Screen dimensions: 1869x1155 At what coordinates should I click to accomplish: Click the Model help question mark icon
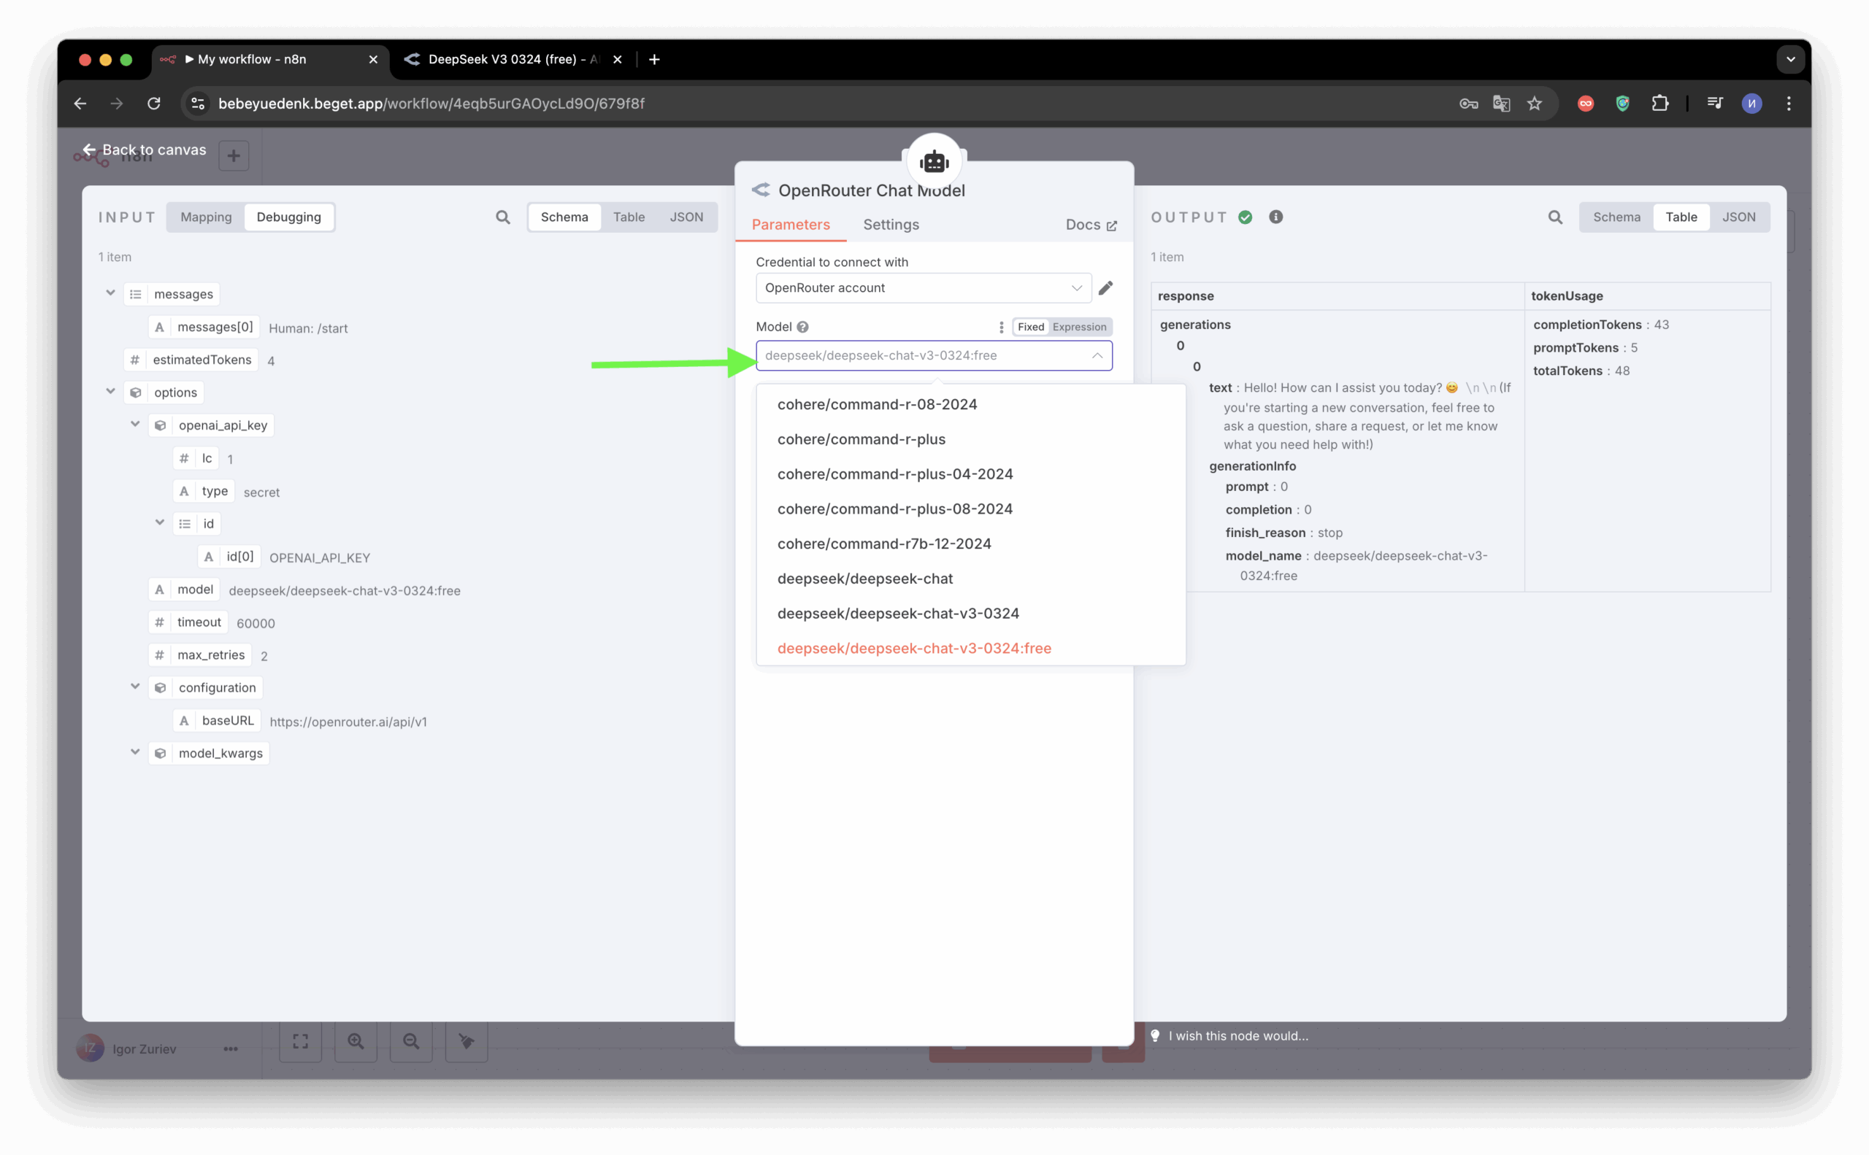tap(802, 327)
